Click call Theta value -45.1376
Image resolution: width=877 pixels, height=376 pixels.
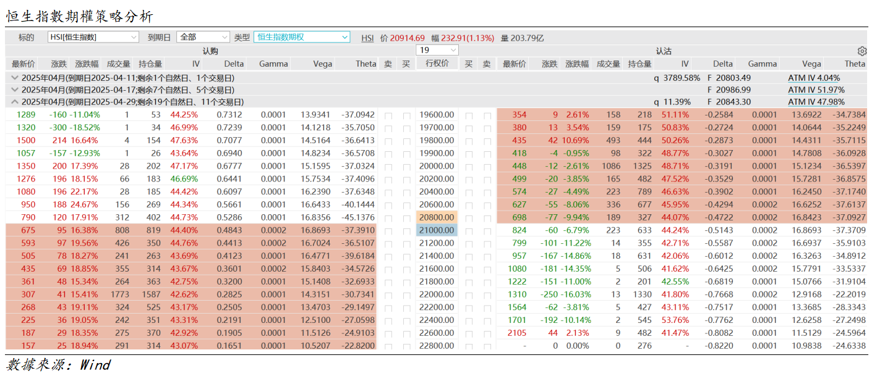click(x=357, y=217)
